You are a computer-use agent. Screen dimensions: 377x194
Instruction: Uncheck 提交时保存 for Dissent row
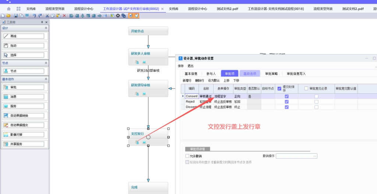286,107
